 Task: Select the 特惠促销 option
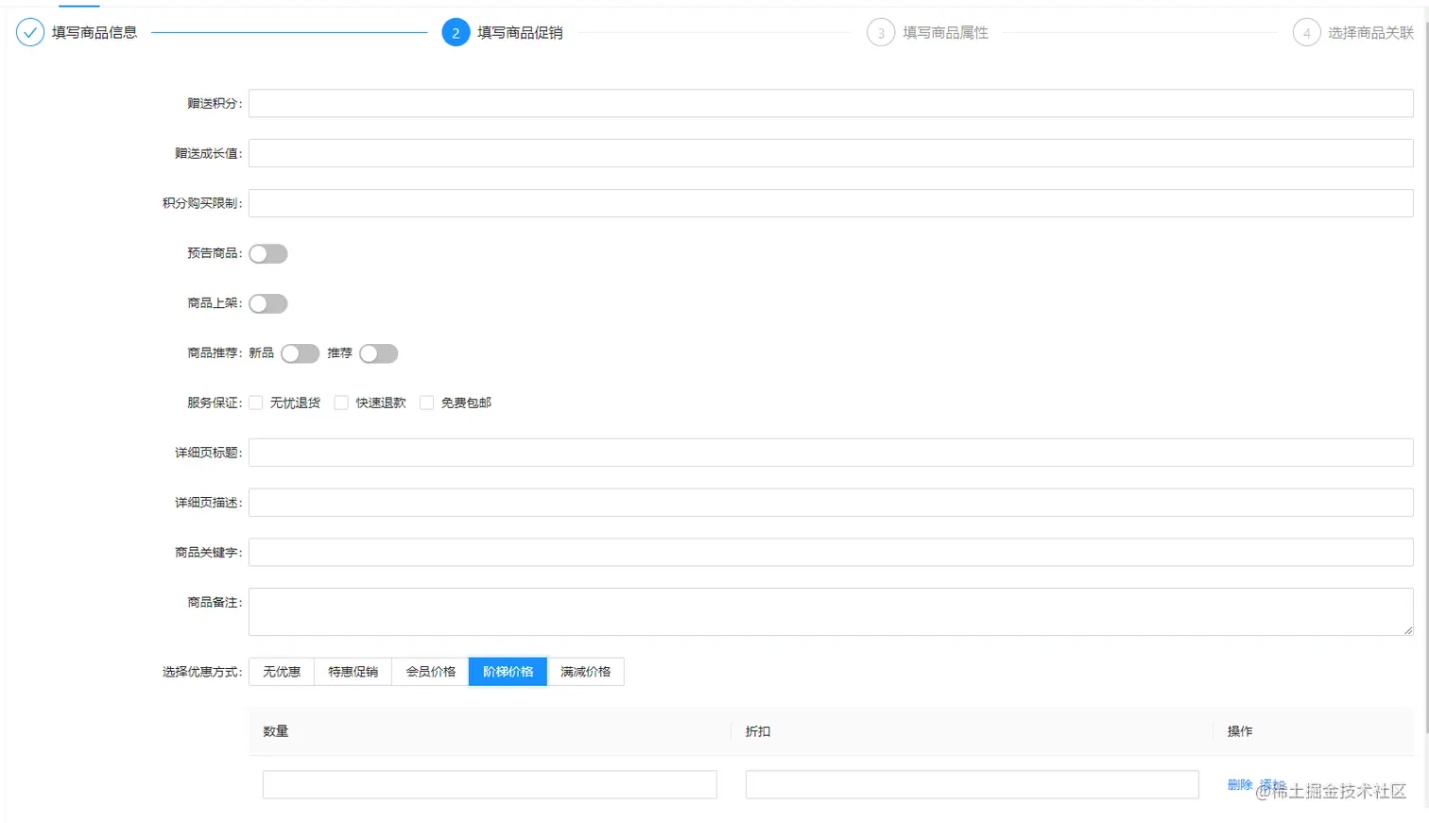(353, 672)
